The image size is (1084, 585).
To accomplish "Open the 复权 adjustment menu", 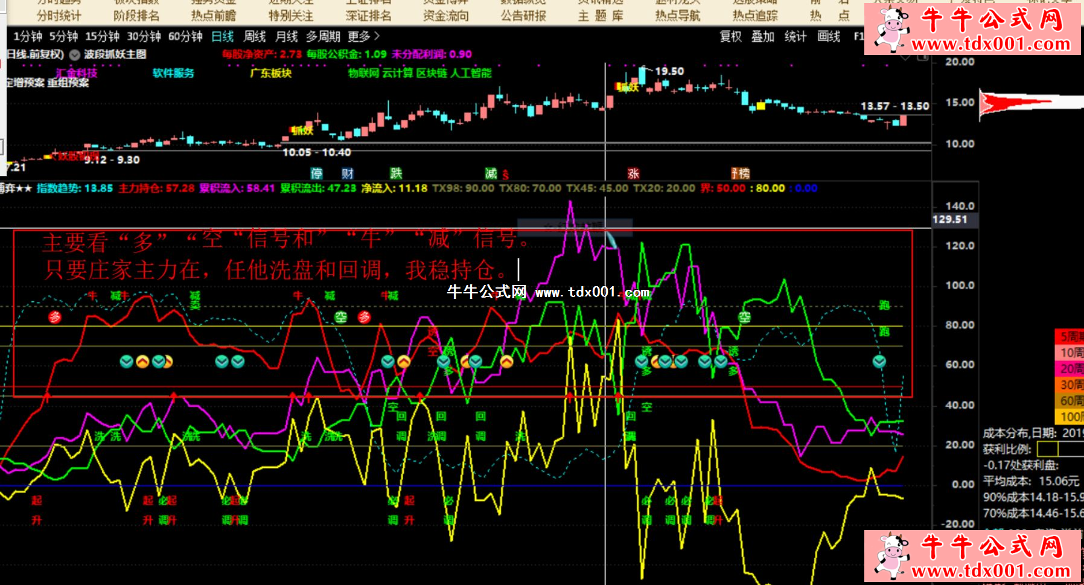I will [x=730, y=37].
